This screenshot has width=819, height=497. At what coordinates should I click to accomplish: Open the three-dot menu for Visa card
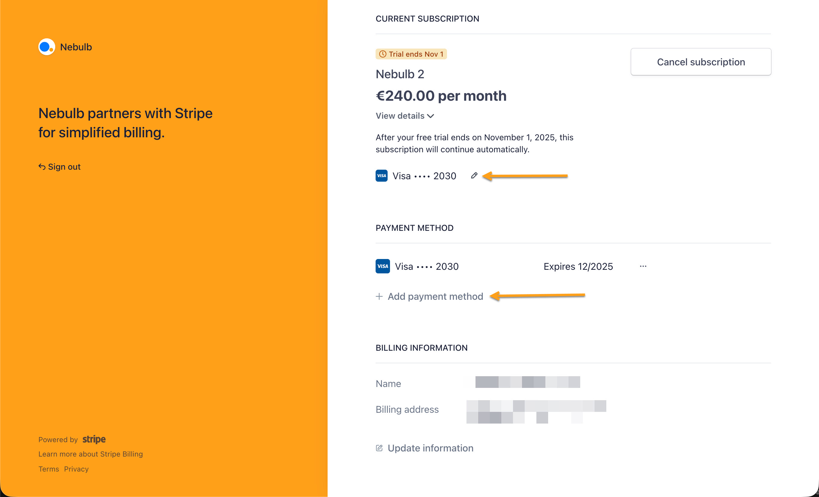click(643, 266)
